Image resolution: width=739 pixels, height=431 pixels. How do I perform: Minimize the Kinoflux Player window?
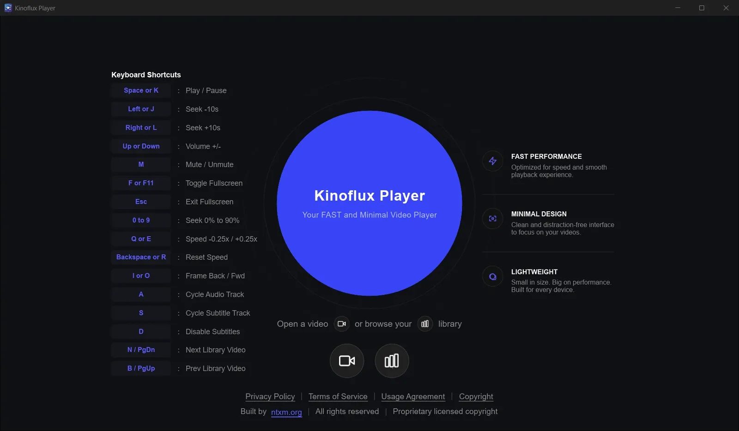678,8
